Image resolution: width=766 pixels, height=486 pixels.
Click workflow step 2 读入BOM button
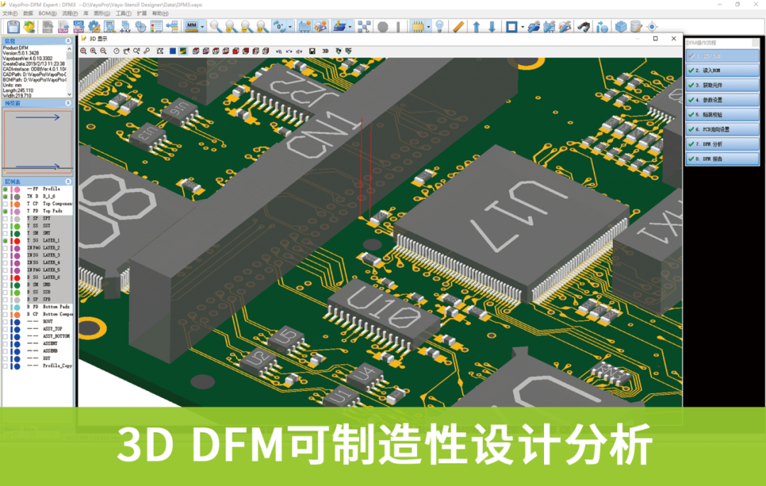(x=723, y=70)
